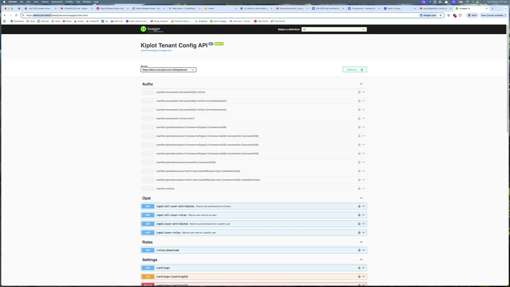Click the lock icon on /opal/all-user-roles
Viewport: 510px width, 287px height.
point(359,215)
